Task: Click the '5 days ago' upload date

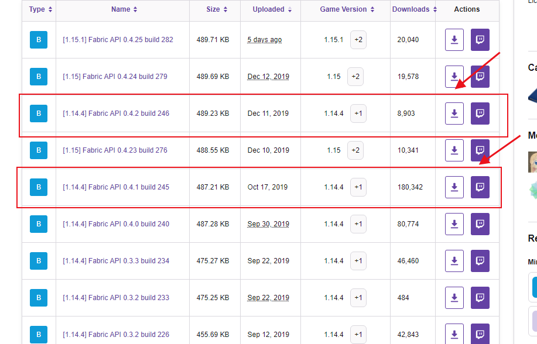Action: point(265,40)
